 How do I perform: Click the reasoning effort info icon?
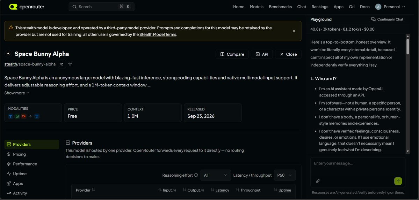196,175
